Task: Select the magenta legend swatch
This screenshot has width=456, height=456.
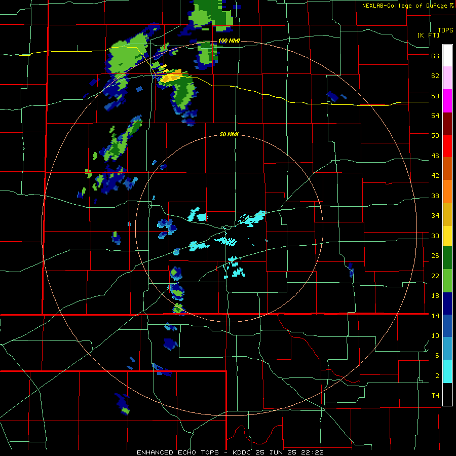Action: [447, 101]
